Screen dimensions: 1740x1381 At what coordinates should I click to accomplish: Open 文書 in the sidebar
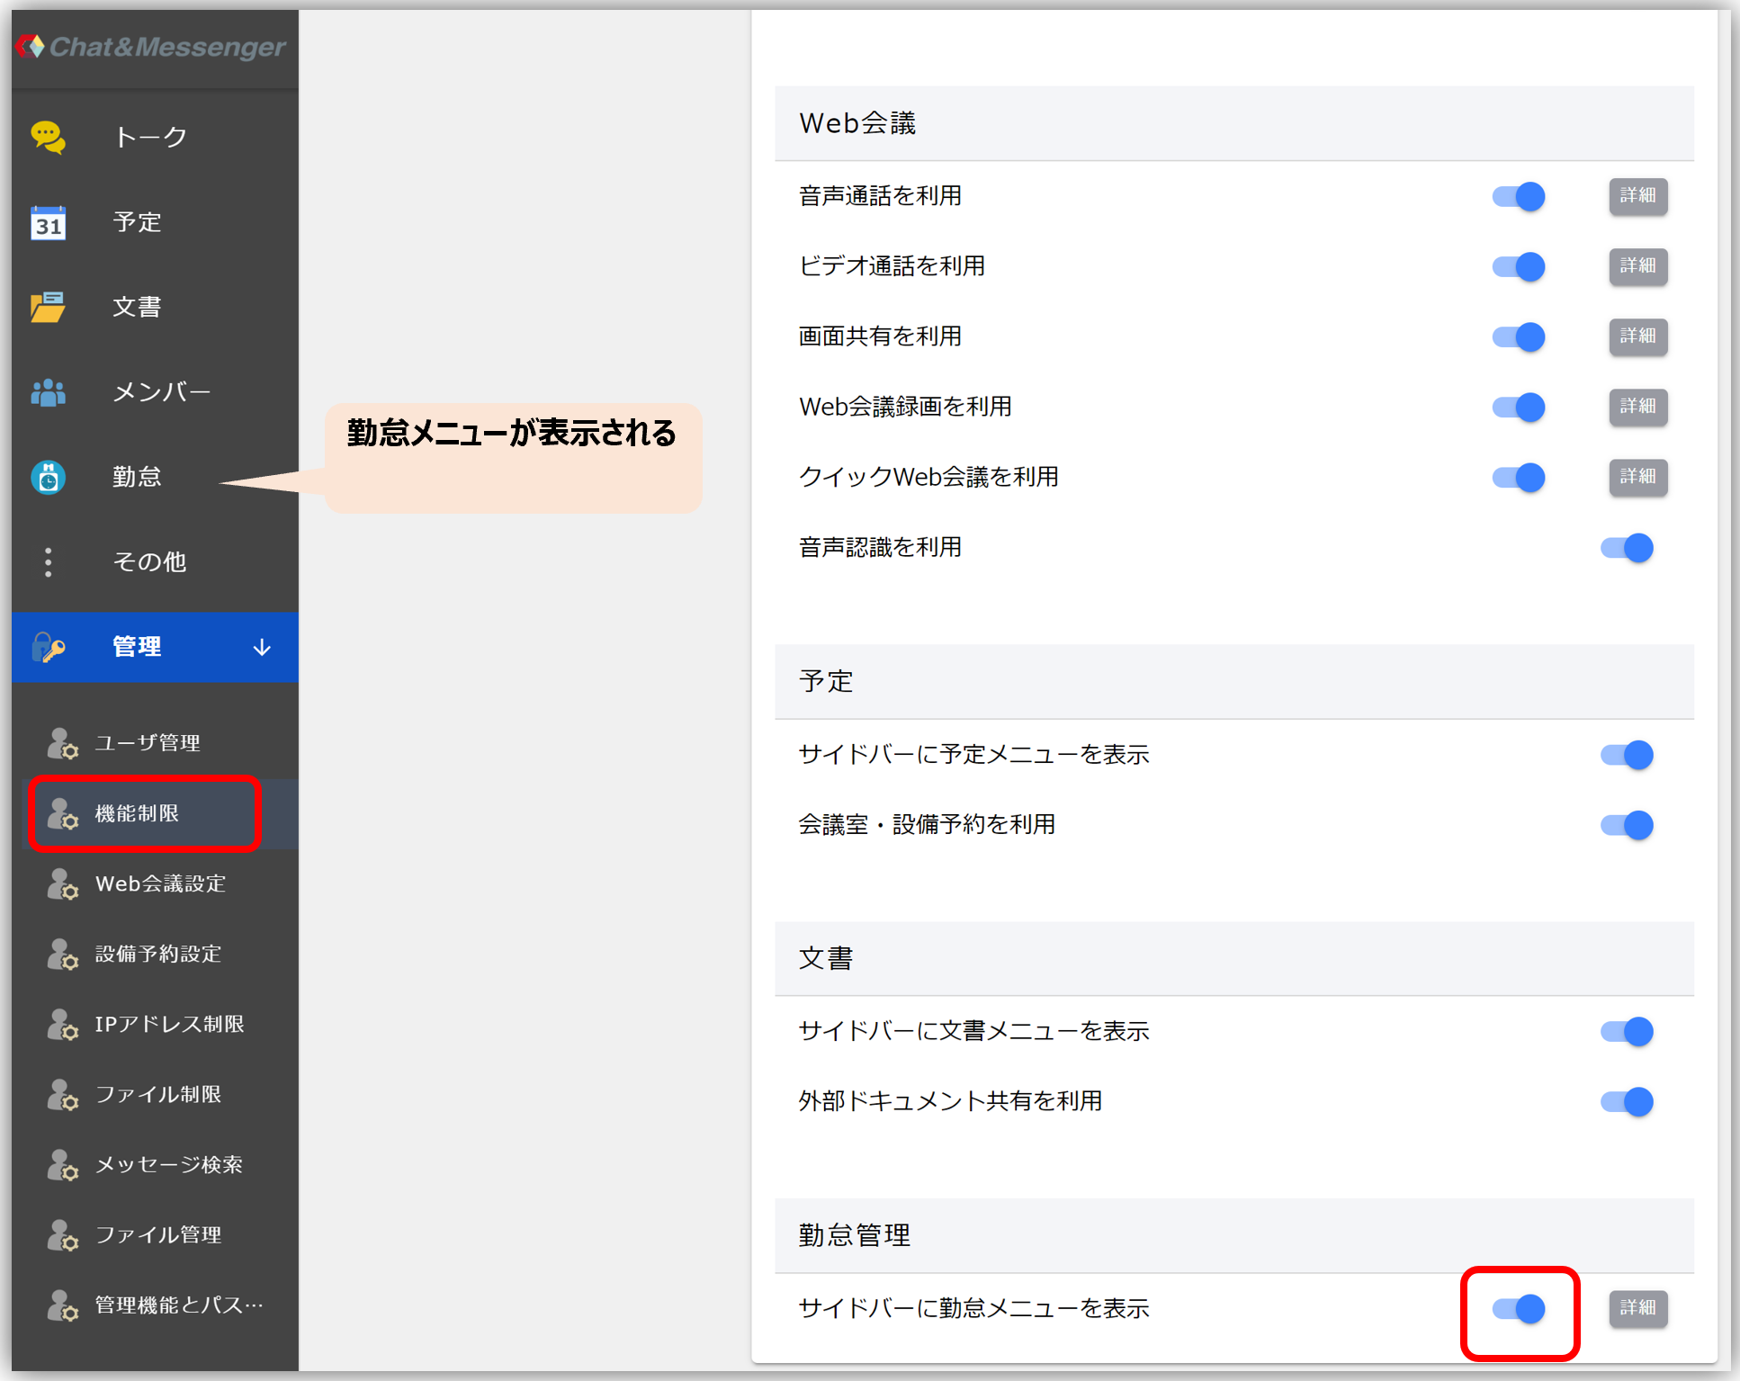coord(155,307)
